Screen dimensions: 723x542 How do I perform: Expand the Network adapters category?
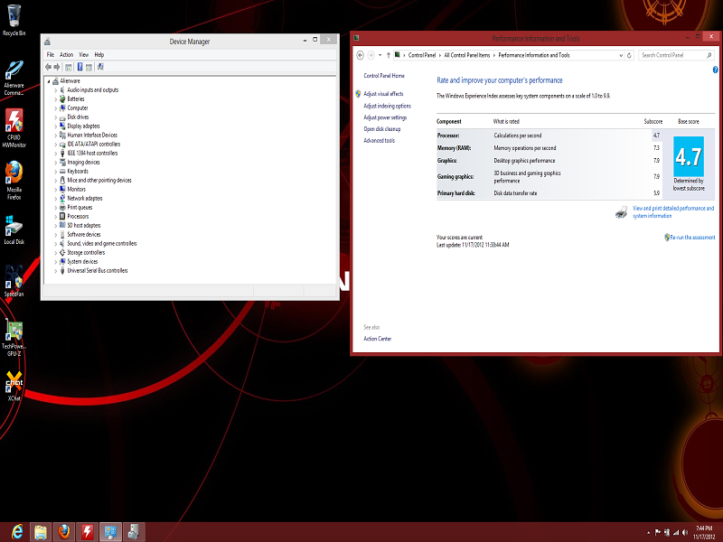coord(56,199)
